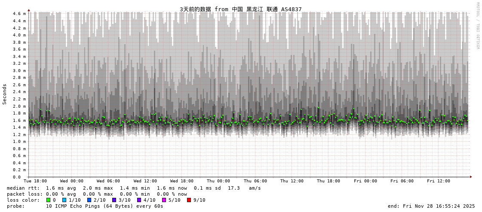
Task: Click the green 0 loss color swatch
Action: tap(48, 200)
